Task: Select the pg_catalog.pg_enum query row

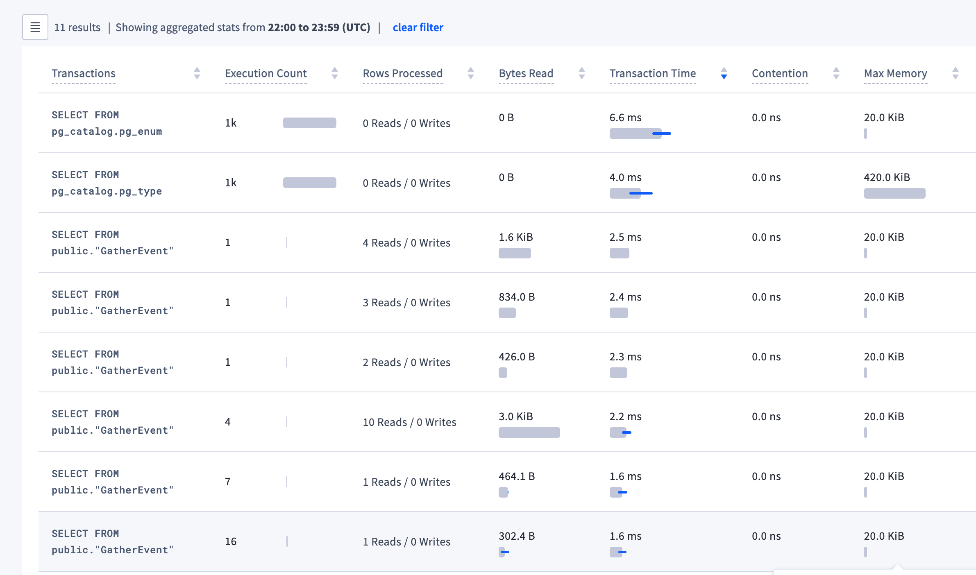Action: coord(107,123)
